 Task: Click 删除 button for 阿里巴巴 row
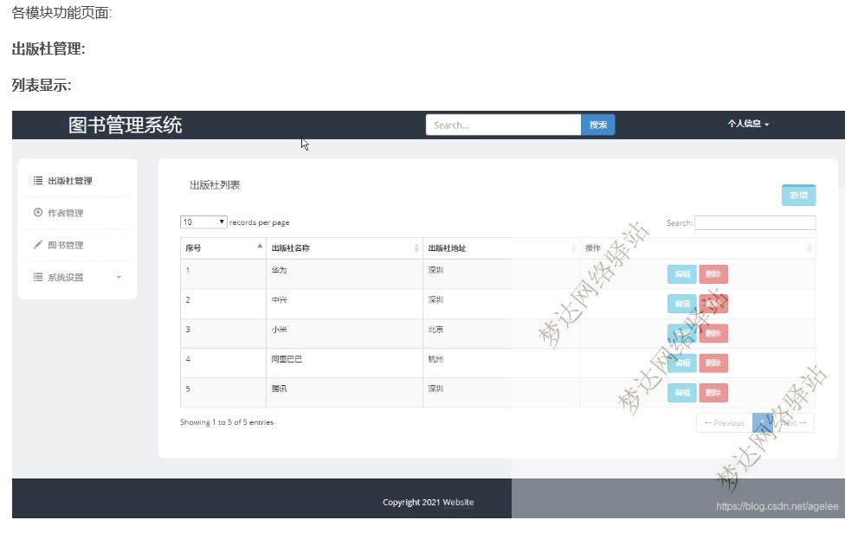pyautogui.click(x=713, y=363)
